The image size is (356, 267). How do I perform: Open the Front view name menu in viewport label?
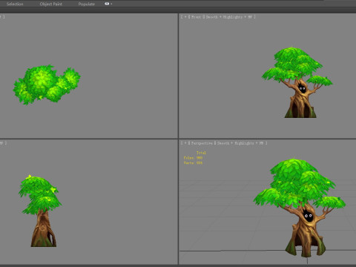coord(196,17)
